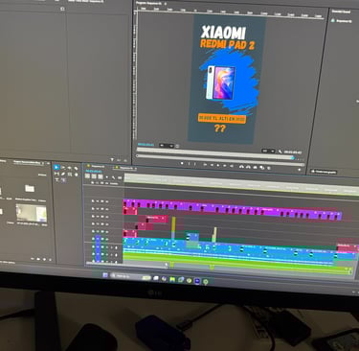Select the Slip tool

56,174
